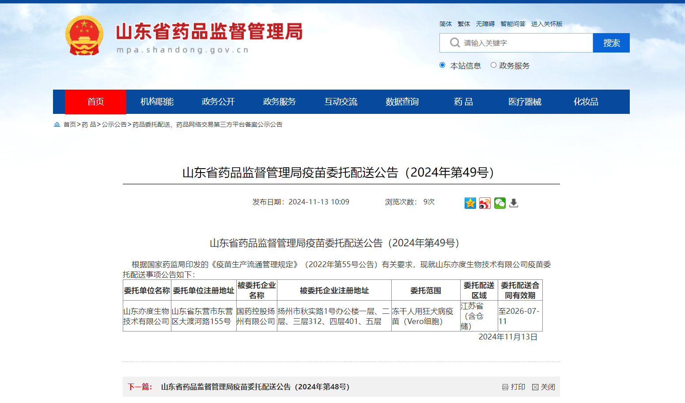Switch to 繁体 traditional Chinese version

click(464, 24)
